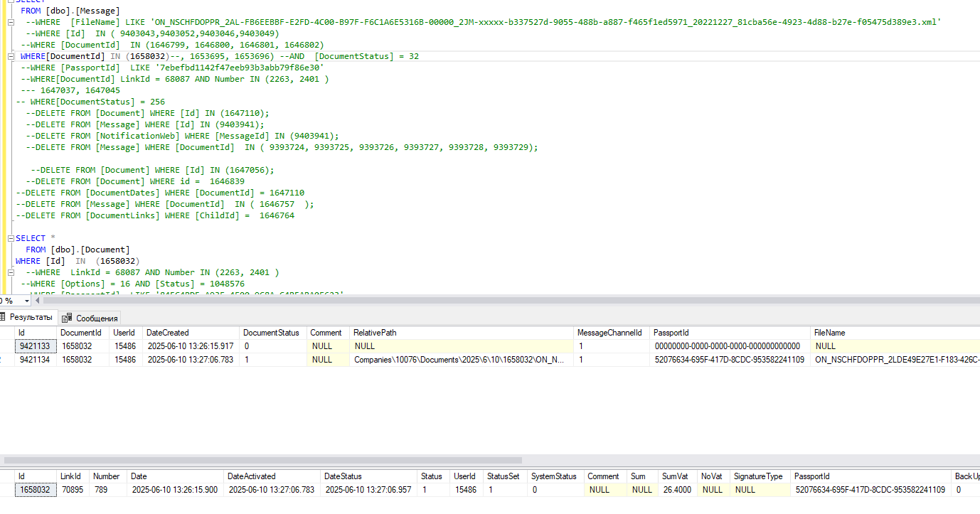Select Date cell 2025-06-10 13:26:15.900

(176, 490)
